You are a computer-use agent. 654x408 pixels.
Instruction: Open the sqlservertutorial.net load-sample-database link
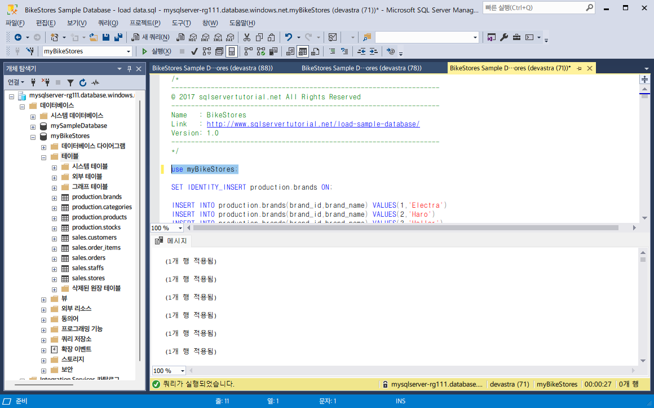tap(313, 124)
